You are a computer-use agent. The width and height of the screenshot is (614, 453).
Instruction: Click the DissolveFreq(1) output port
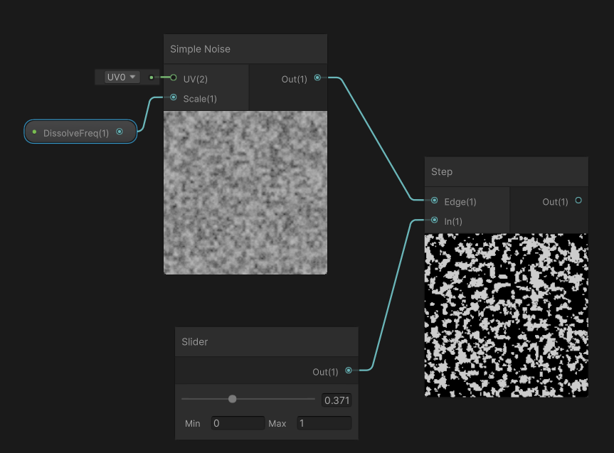point(120,132)
